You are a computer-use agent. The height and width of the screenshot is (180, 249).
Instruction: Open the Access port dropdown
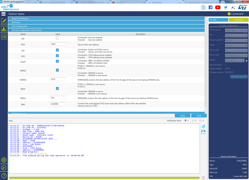click(x=236, y=51)
